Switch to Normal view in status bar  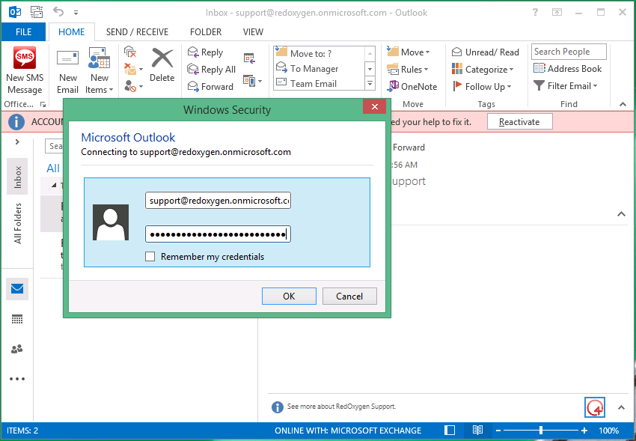[x=450, y=430]
